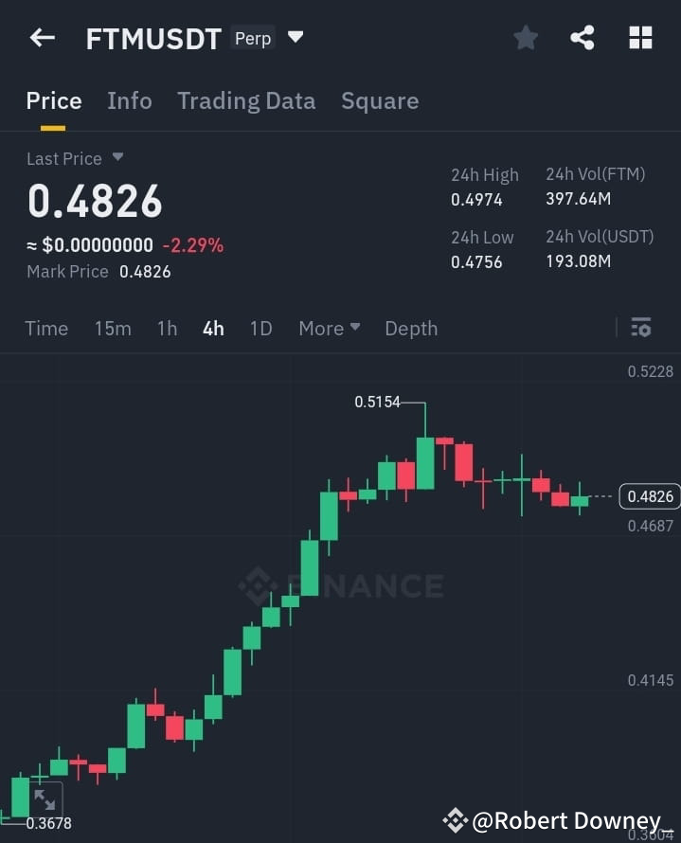Open the Info section

[x=129, y=100]
